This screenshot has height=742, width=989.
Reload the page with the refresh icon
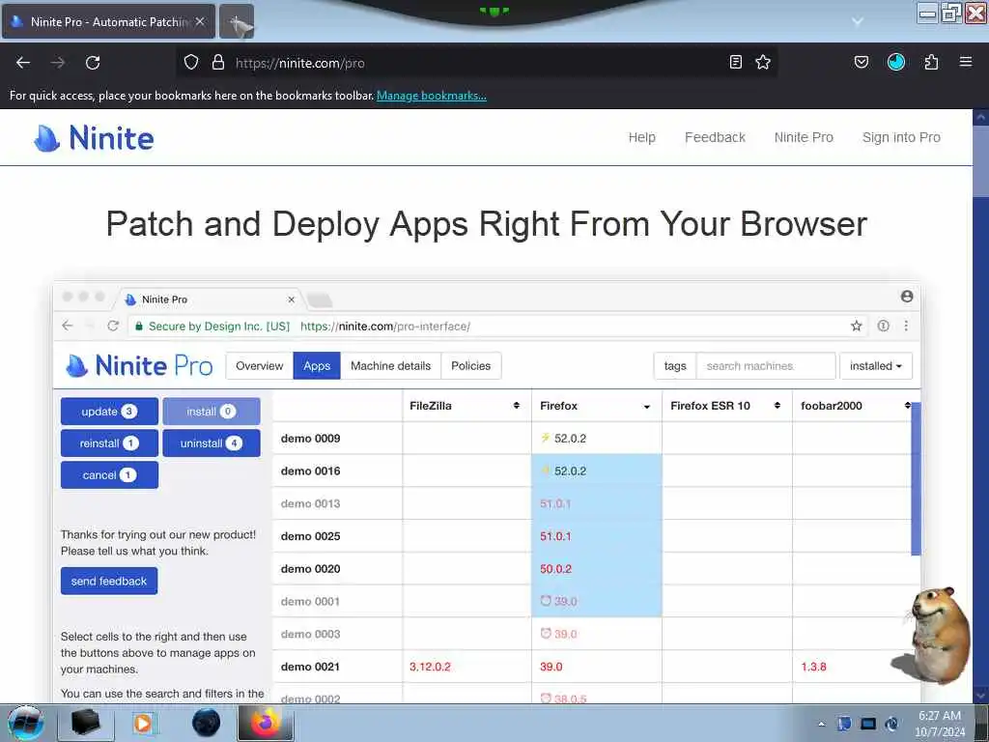(x=93, y=63)
